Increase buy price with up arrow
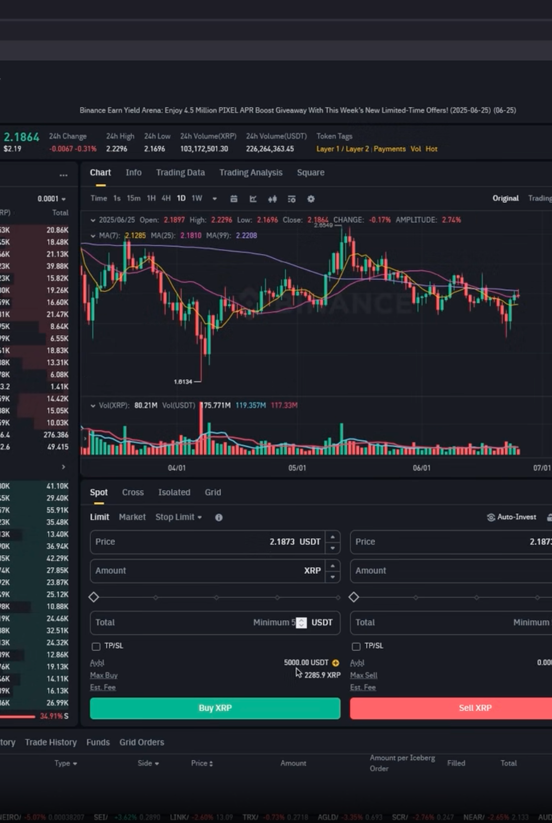Viewport: 552px width, 823px height. coord(332,536)
